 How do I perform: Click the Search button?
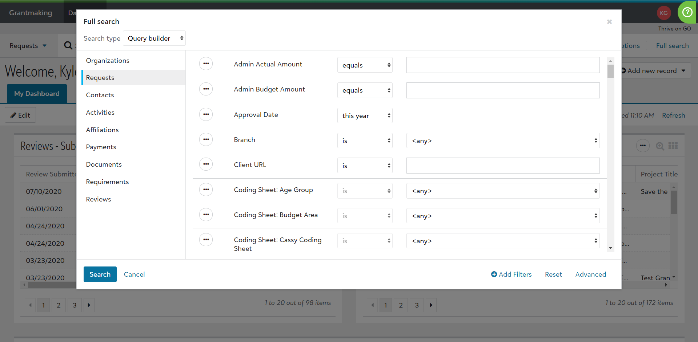(100, 274)
